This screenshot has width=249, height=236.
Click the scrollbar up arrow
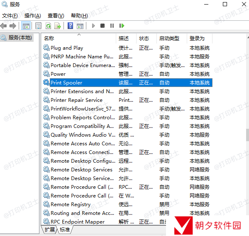(248, 37)
